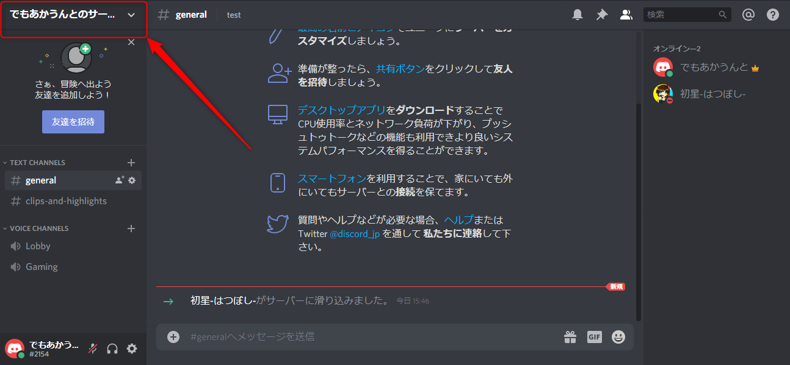Image resolution: width=790 pixels, height=365 pixels.
Task: Show pinned messages pin icon
Action: tap(602, 15)
